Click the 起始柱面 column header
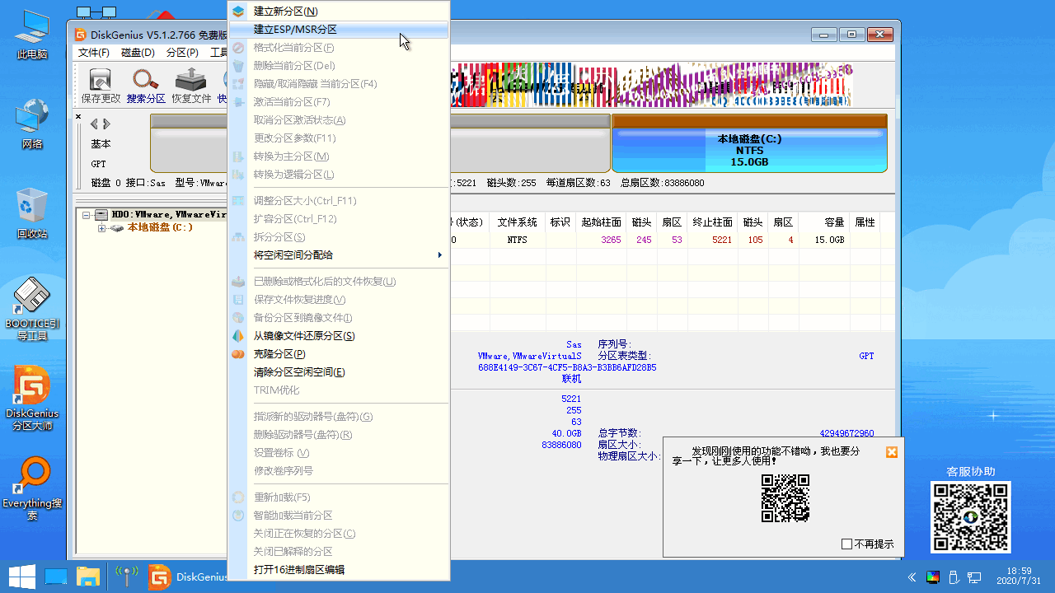This screenshot has width=1055, height=593. click(x=601, y=222)
